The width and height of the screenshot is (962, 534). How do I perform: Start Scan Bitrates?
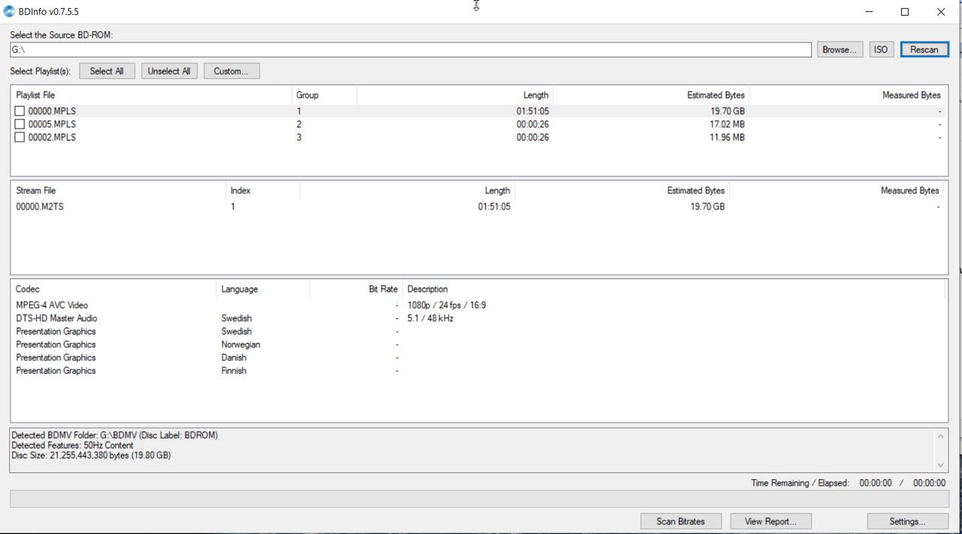tap(681, 521)
